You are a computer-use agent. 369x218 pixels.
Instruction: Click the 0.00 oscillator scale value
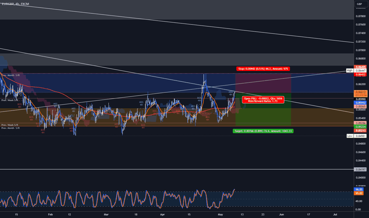point(358,209)
